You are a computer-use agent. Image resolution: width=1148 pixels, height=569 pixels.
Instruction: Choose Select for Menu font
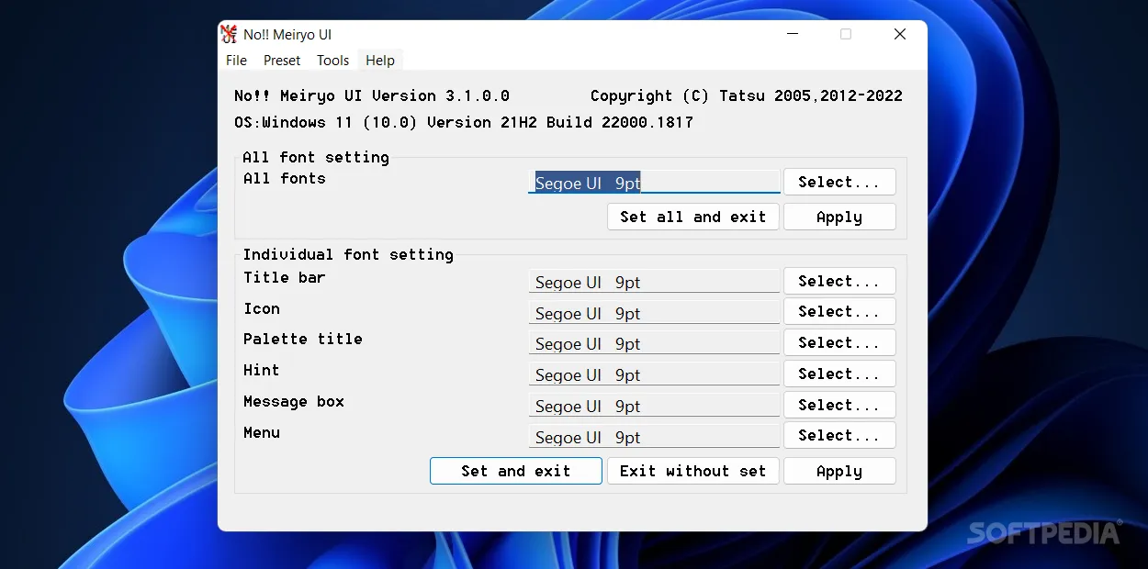pyautogui.click(x=838, y=435)
